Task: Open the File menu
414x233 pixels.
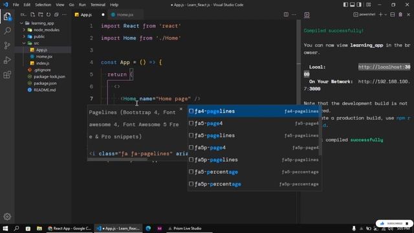Action: 16,5
